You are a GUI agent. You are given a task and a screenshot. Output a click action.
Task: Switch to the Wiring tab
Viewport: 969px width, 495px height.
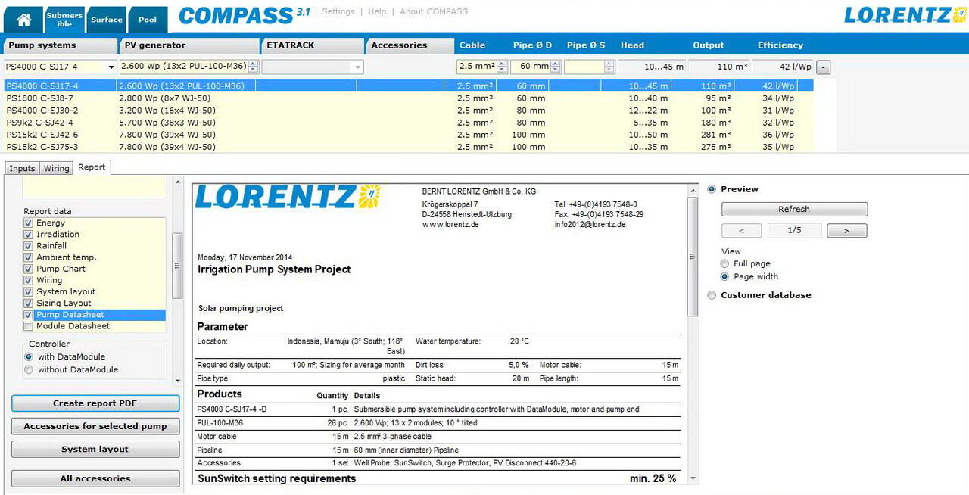click(57, 168)
